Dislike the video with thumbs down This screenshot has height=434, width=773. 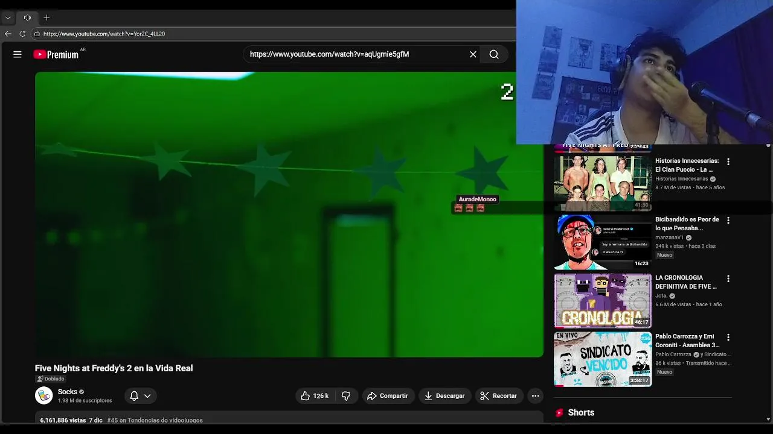[346, 395]
